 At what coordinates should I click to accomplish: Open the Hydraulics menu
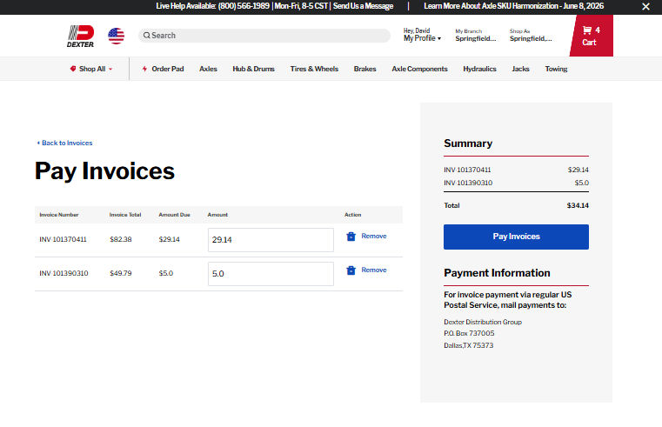pos(479,69)
